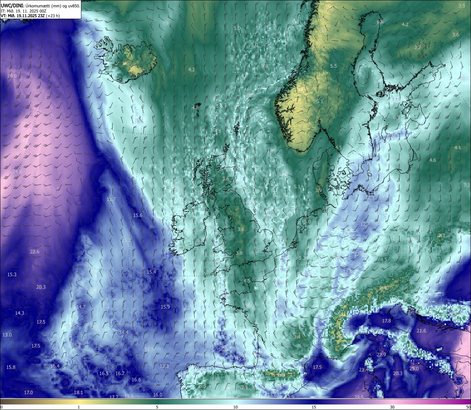The image size is (471, 410).
Task: Click the 14.3 value on the map
Action: click(x=20, y=313)
